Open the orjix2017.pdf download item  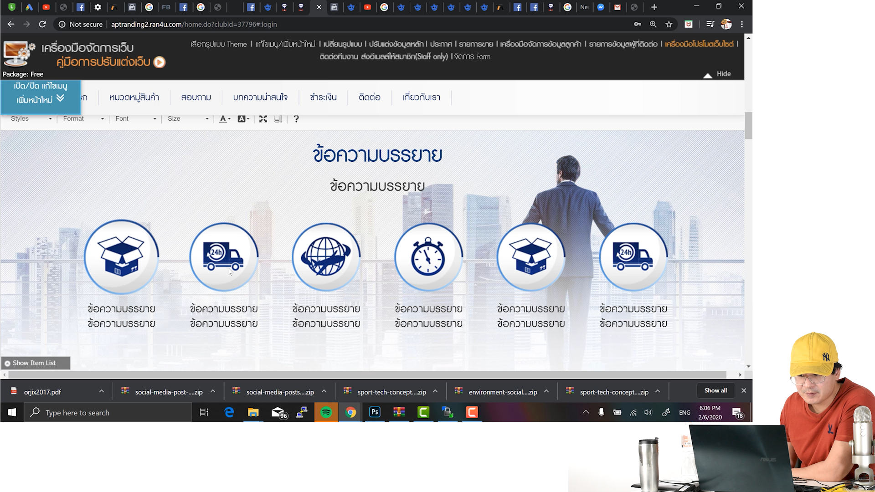tap(42, 392)
